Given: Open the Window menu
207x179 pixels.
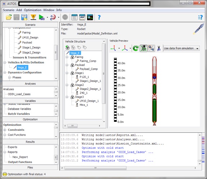Looking at the screenshot, I should 49,10.
